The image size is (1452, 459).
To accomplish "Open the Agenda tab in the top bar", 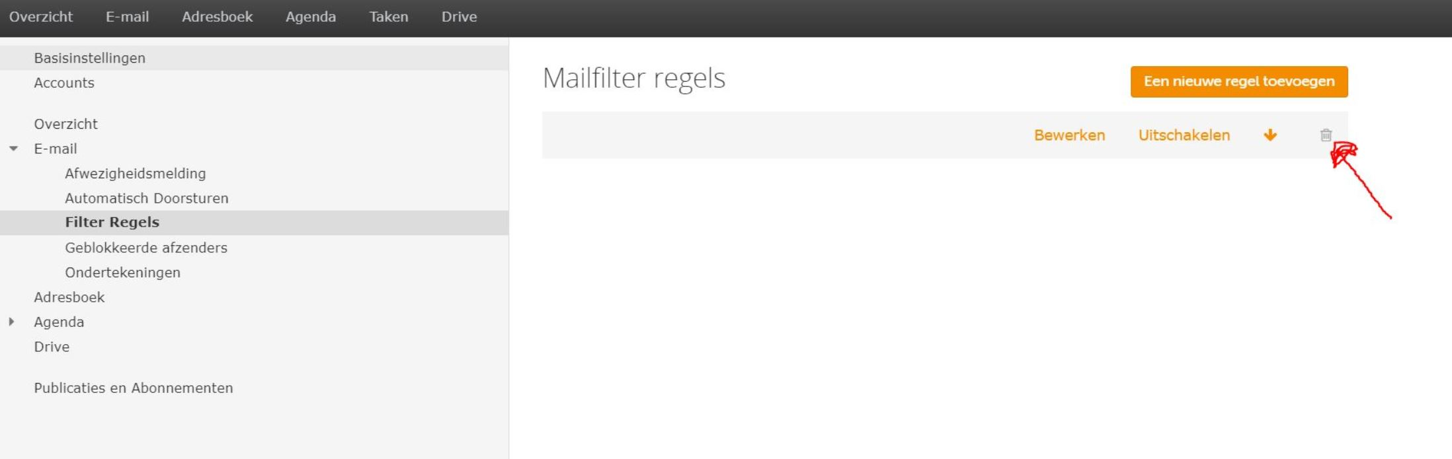I will [311, 17].
